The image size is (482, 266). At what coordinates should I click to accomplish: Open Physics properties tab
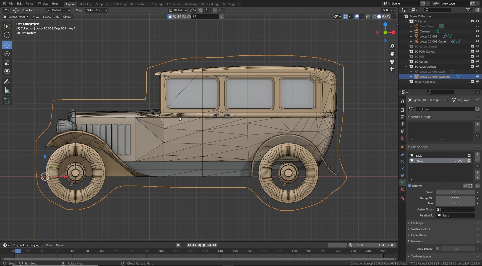point(402,168)
